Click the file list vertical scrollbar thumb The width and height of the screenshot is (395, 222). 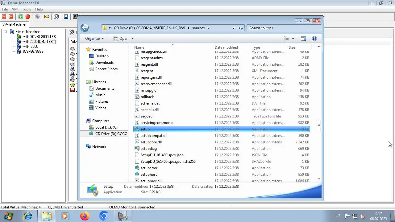[319, 125]
